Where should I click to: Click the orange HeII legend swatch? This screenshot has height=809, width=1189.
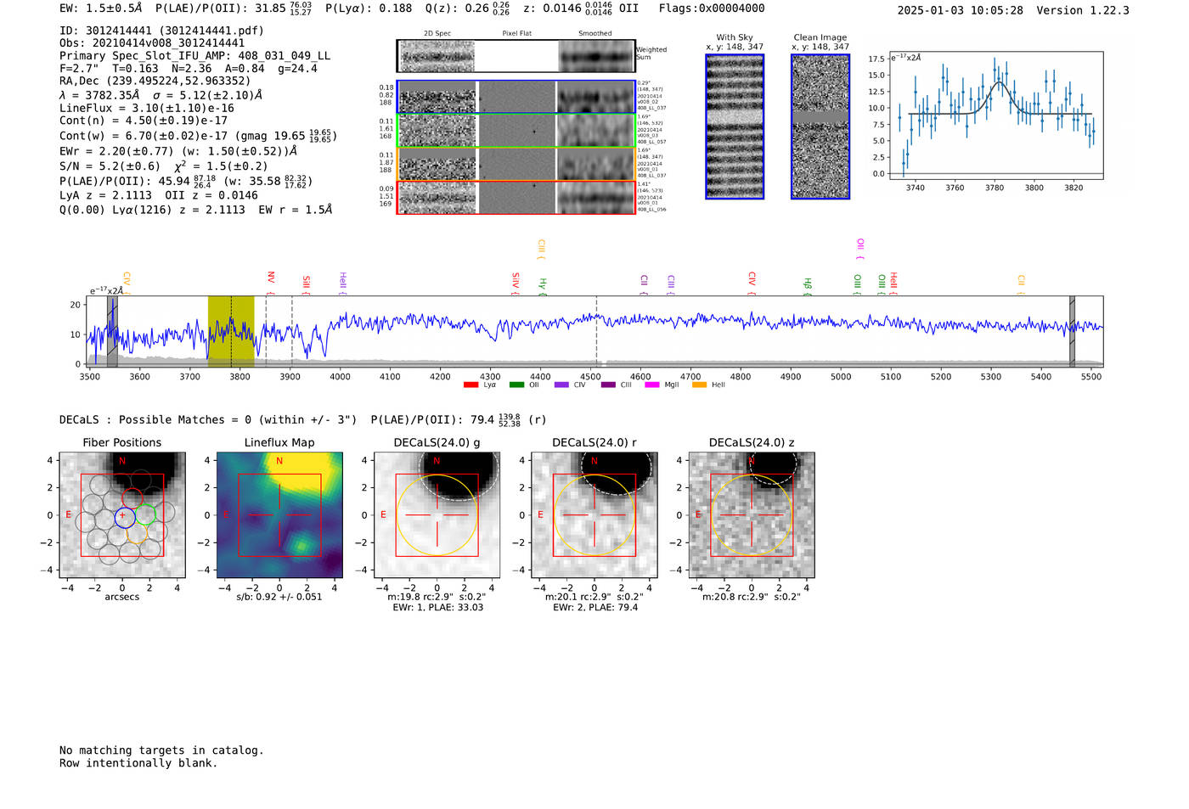(700, 385)
